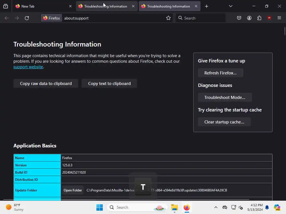The width and height of the screenshot is (286, 214).
Task: Bookmark this page with the star
Action: pos(168,18)
